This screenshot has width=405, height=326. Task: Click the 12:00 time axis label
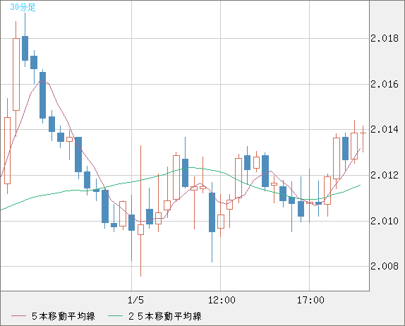pyautogui.click(x=222, y=300)
